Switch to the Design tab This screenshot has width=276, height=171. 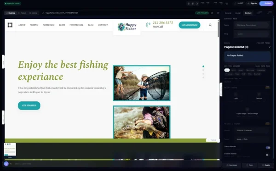point(238,13)
